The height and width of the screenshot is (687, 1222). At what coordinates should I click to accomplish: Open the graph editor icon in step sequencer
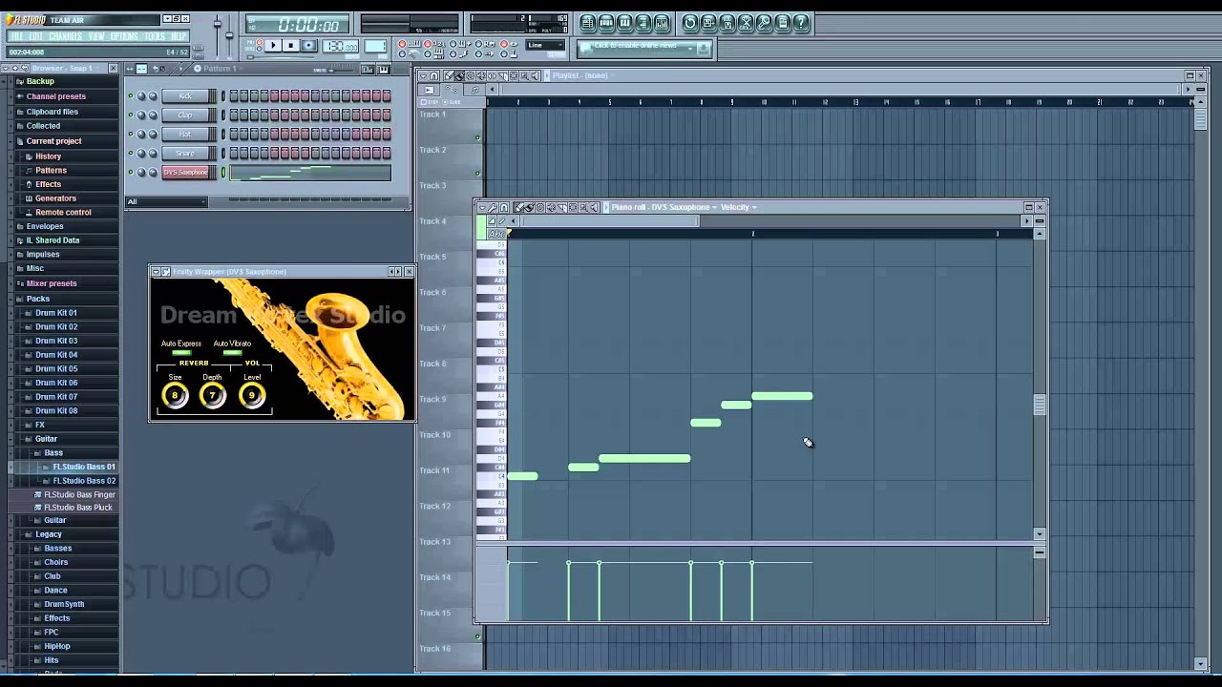[x=369, y=69]
